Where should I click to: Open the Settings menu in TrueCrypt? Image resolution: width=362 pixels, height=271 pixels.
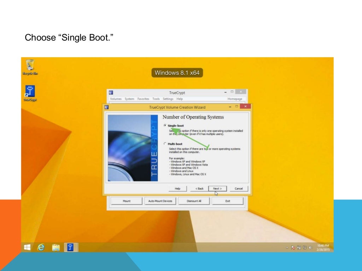(x=168, y=99)
